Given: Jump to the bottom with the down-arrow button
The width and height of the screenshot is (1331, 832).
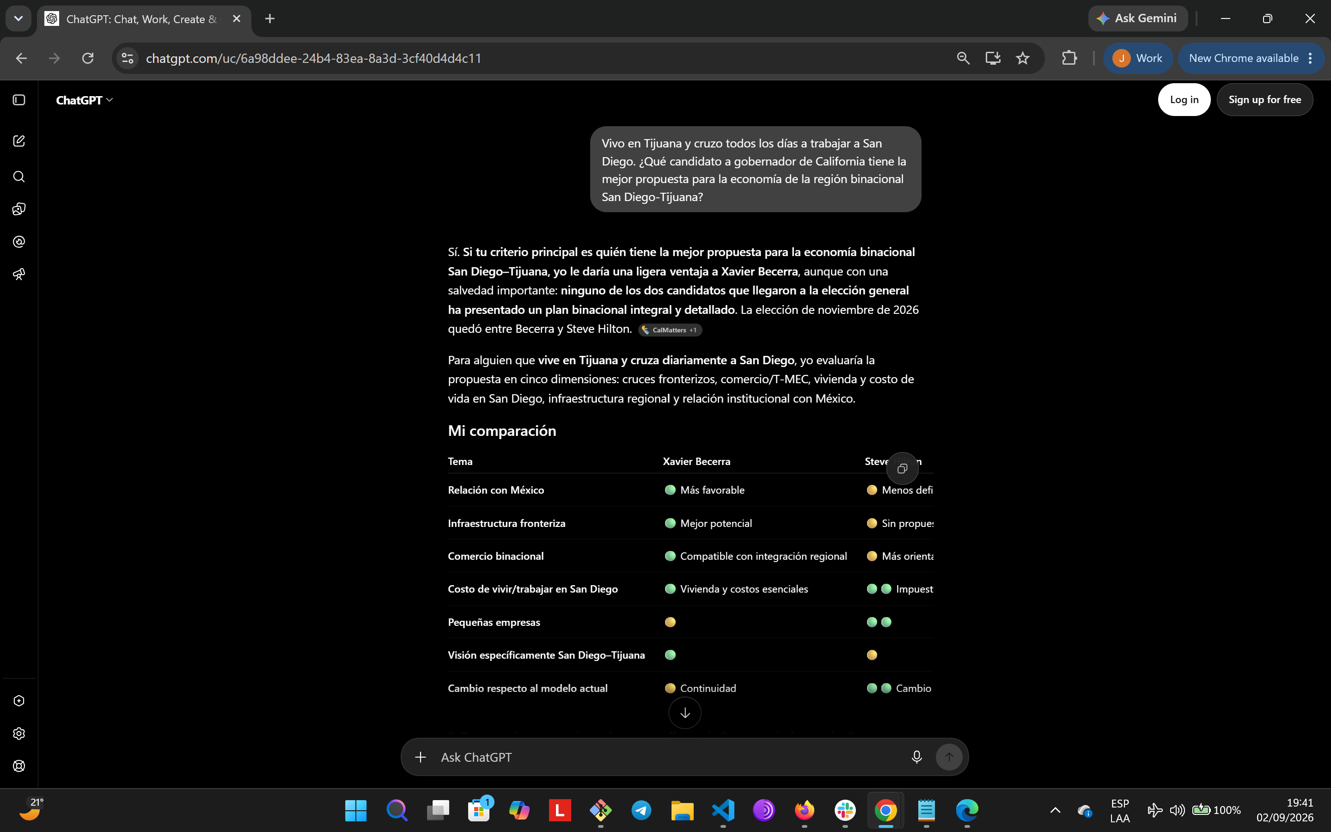Looking at the screenshot, I should click(685, 713).
